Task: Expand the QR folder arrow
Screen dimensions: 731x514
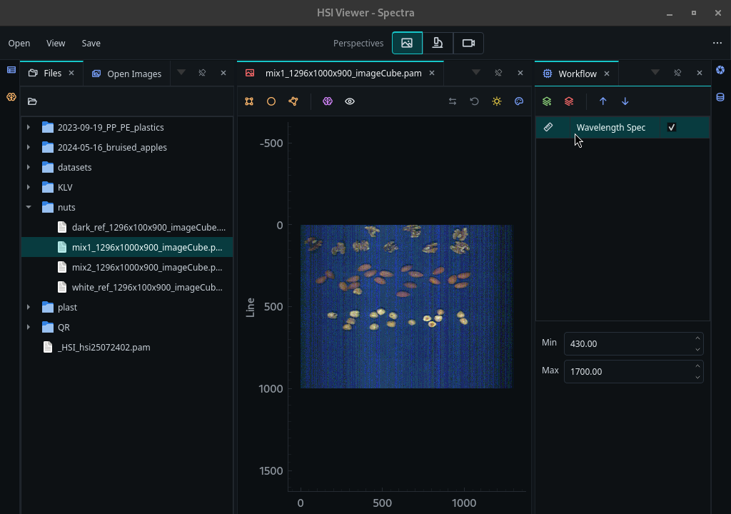Action: pyautogui.click(x=29, y=327)
